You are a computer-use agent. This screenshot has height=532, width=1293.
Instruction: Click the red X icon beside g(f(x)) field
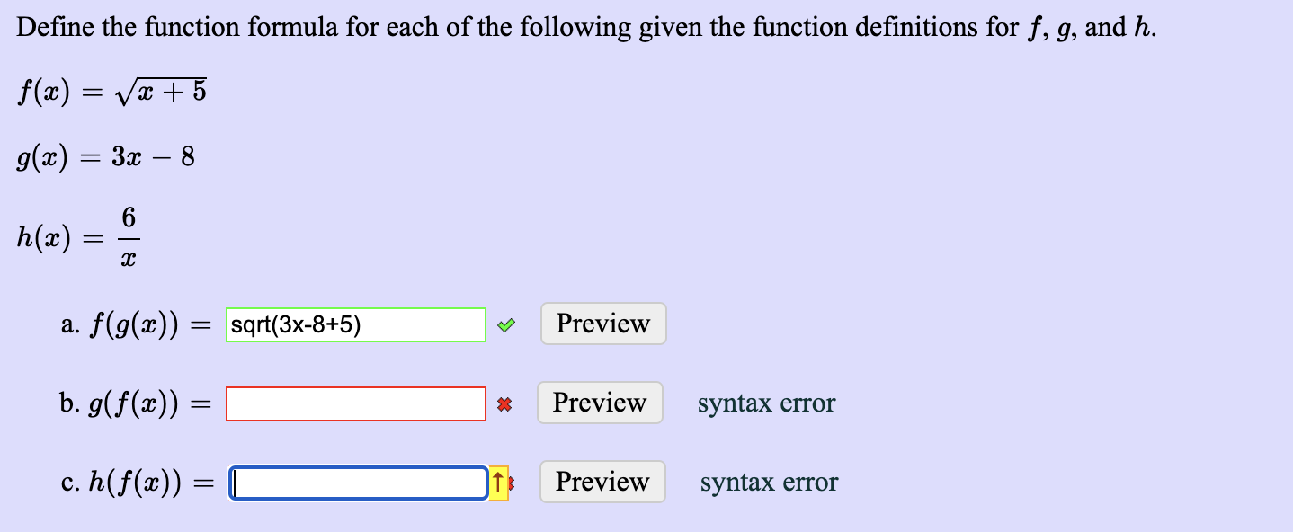505,403
